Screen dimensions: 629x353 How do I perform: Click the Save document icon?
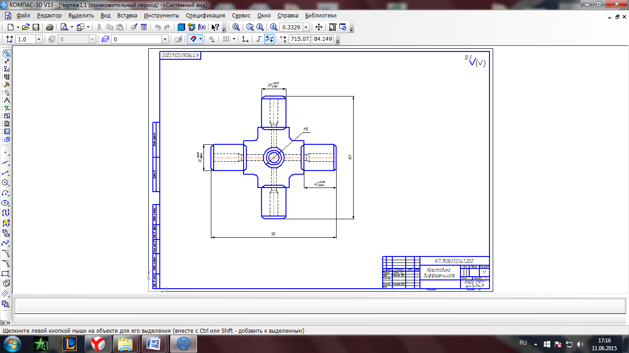(x=35, y=27)
